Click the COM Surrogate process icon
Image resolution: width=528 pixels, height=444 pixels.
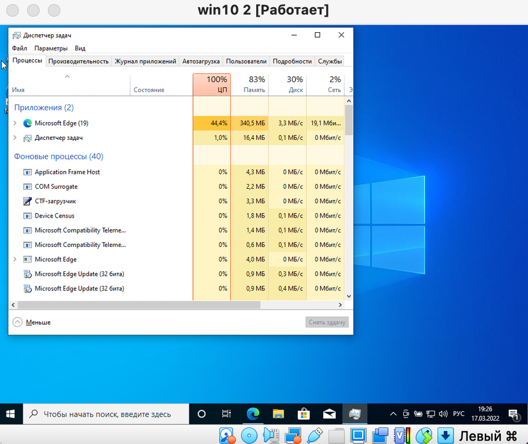point(27,186)
